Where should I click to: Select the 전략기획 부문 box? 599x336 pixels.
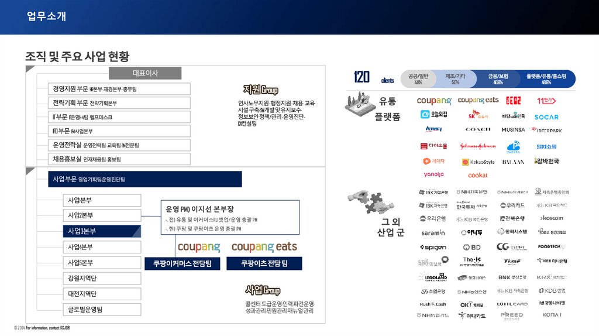(119, 103)
